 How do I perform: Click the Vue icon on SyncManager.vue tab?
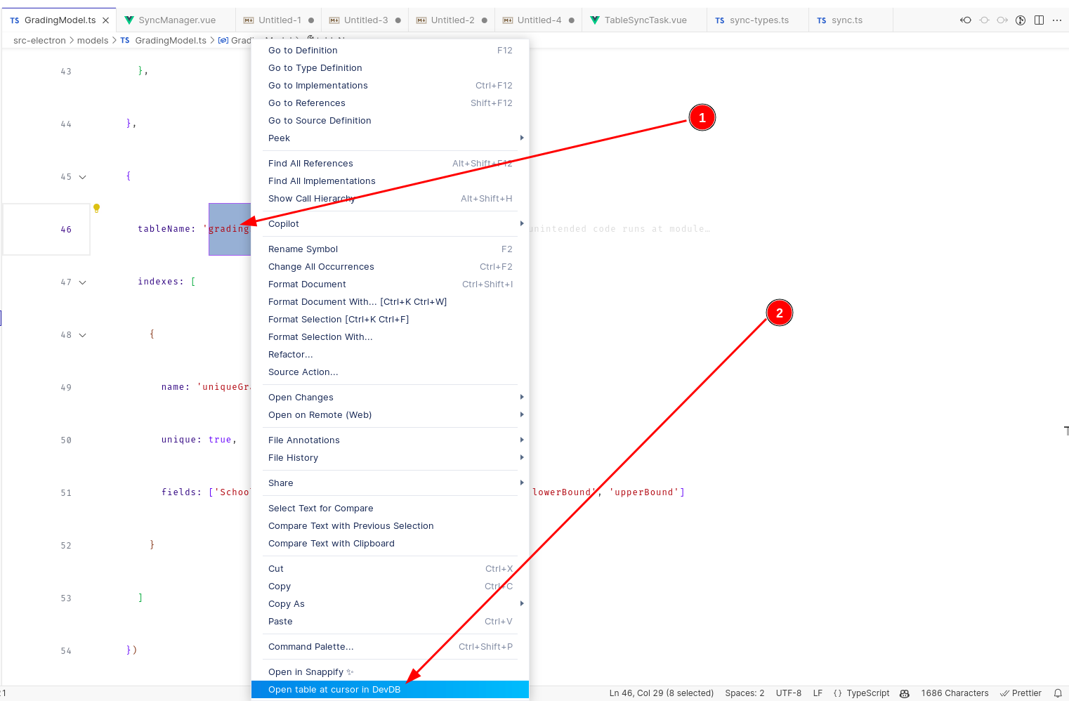[x=129, y=20]
